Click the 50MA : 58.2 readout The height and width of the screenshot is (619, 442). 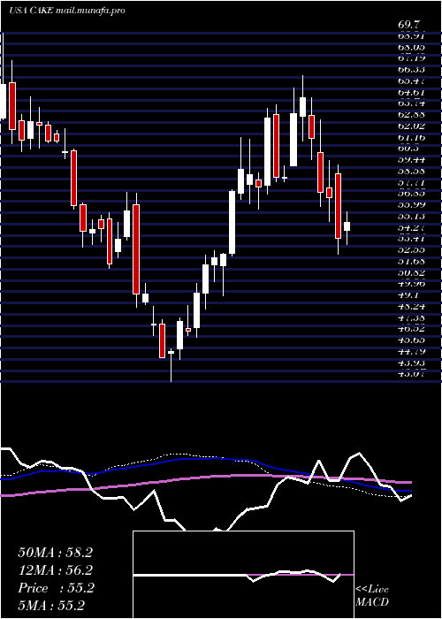point(55,553)
